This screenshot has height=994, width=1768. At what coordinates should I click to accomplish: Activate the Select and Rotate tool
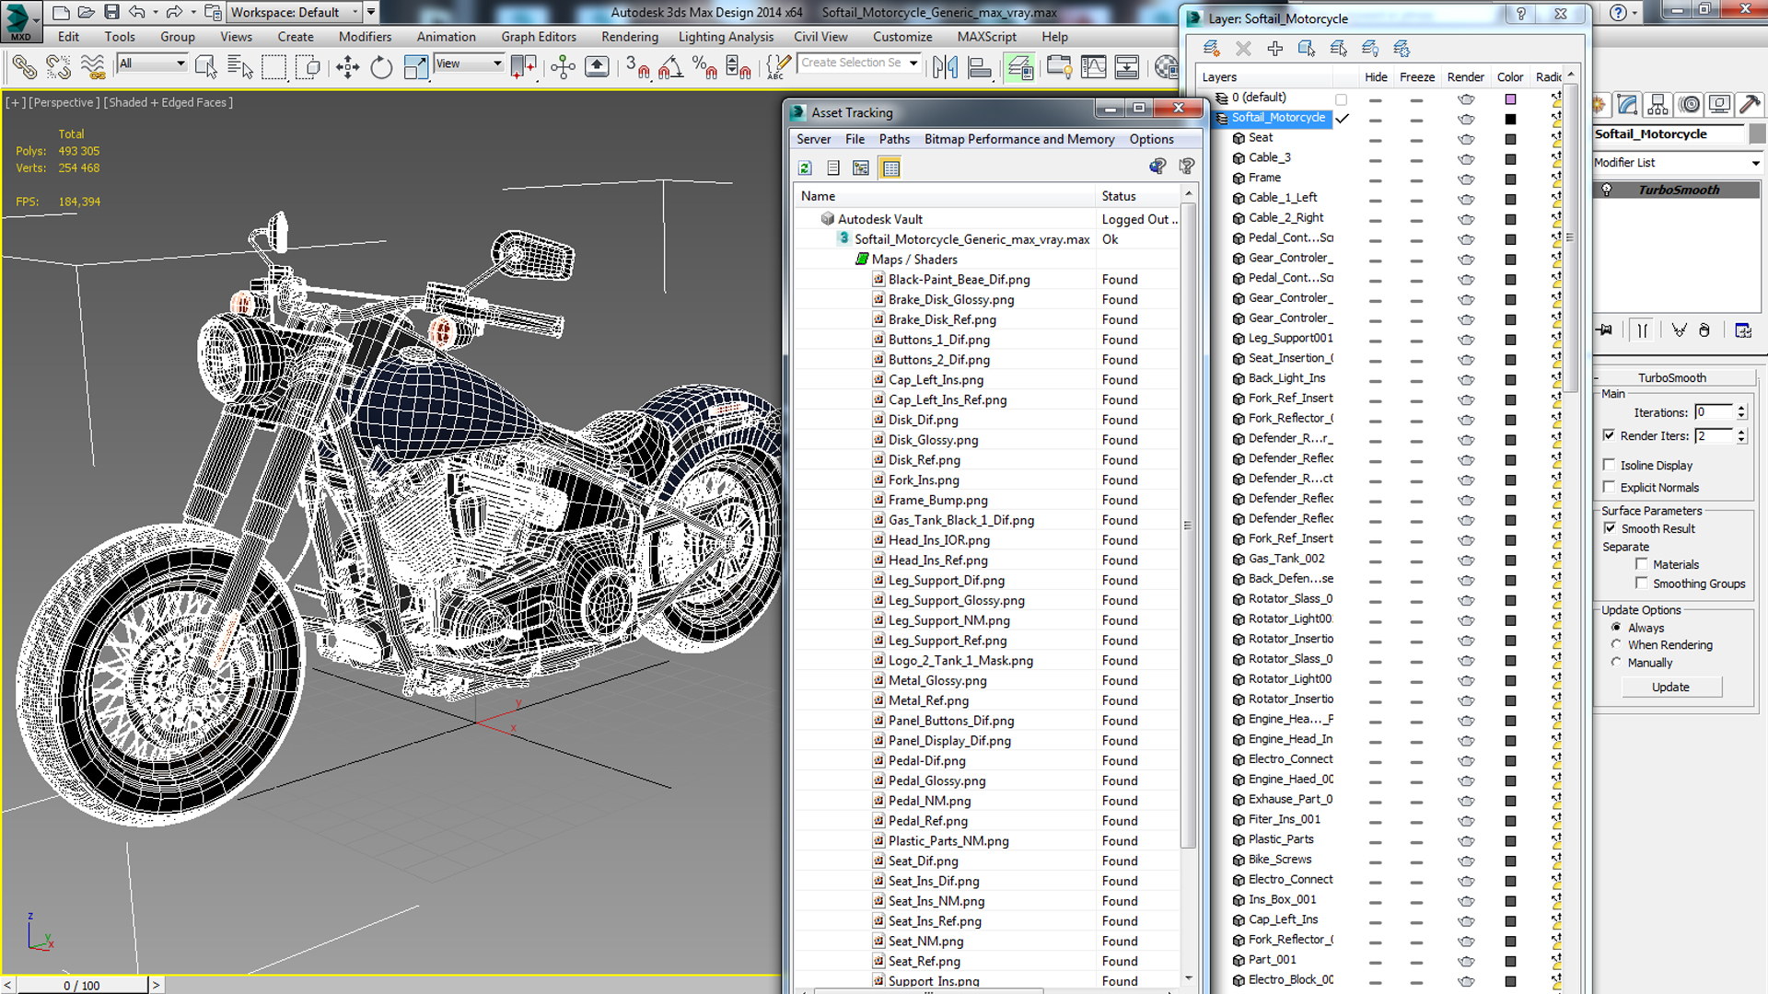pyautogui.click(x=380, y=67)
